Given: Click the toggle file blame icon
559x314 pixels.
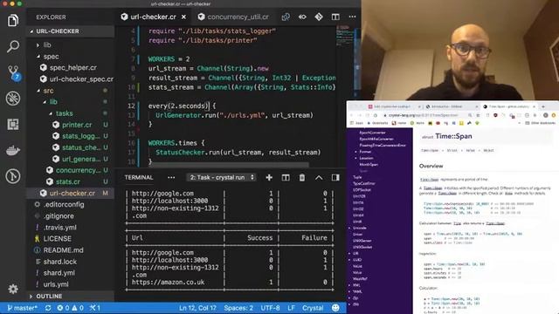Looking at the screenshot, I should tap(302, 17).
